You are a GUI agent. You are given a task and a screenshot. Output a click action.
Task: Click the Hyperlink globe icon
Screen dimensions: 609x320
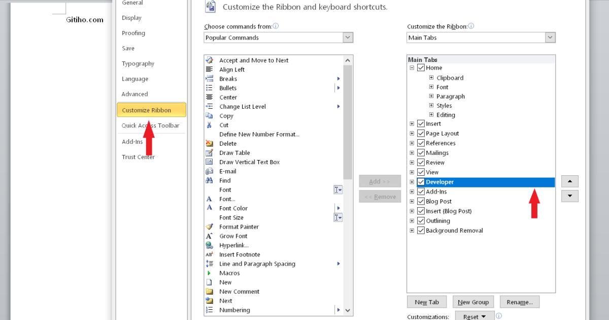tap(209, 245)
